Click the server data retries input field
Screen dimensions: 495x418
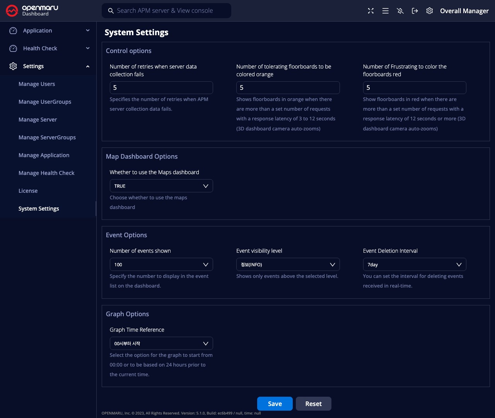[x=161, y=88]
